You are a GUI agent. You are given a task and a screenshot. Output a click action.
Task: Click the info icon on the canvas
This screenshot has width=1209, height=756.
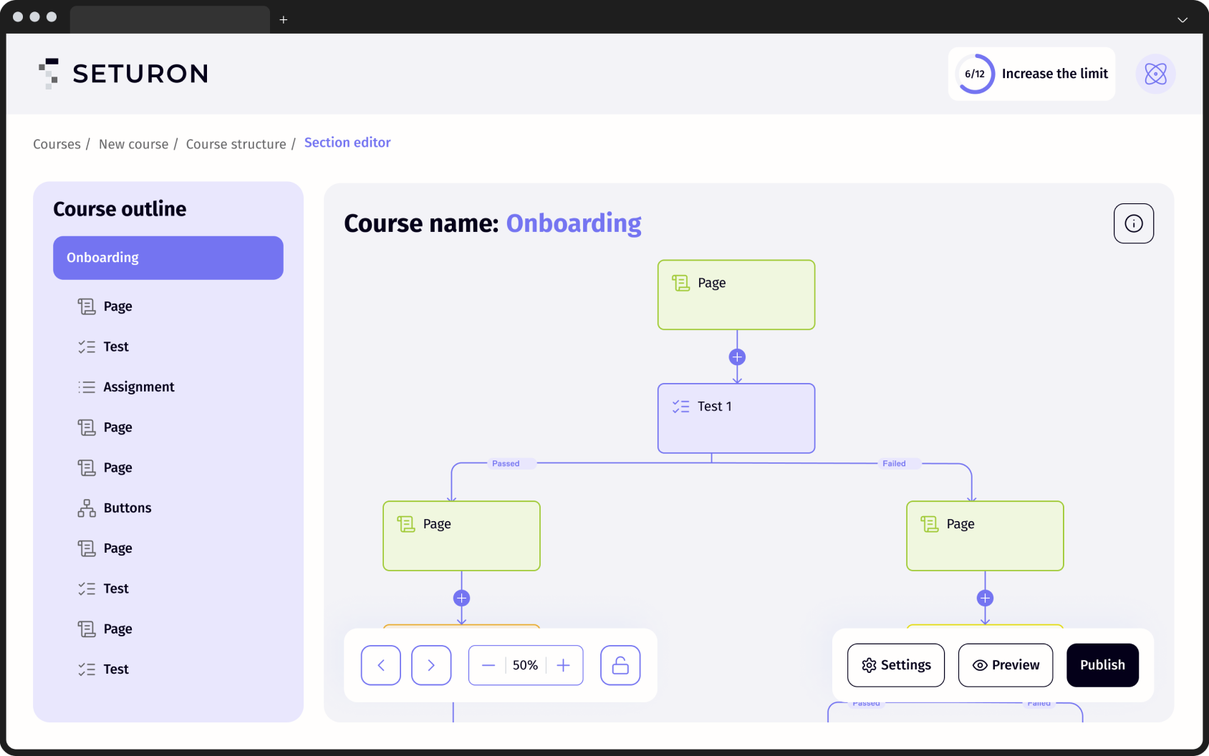[x=1133, y=223]
